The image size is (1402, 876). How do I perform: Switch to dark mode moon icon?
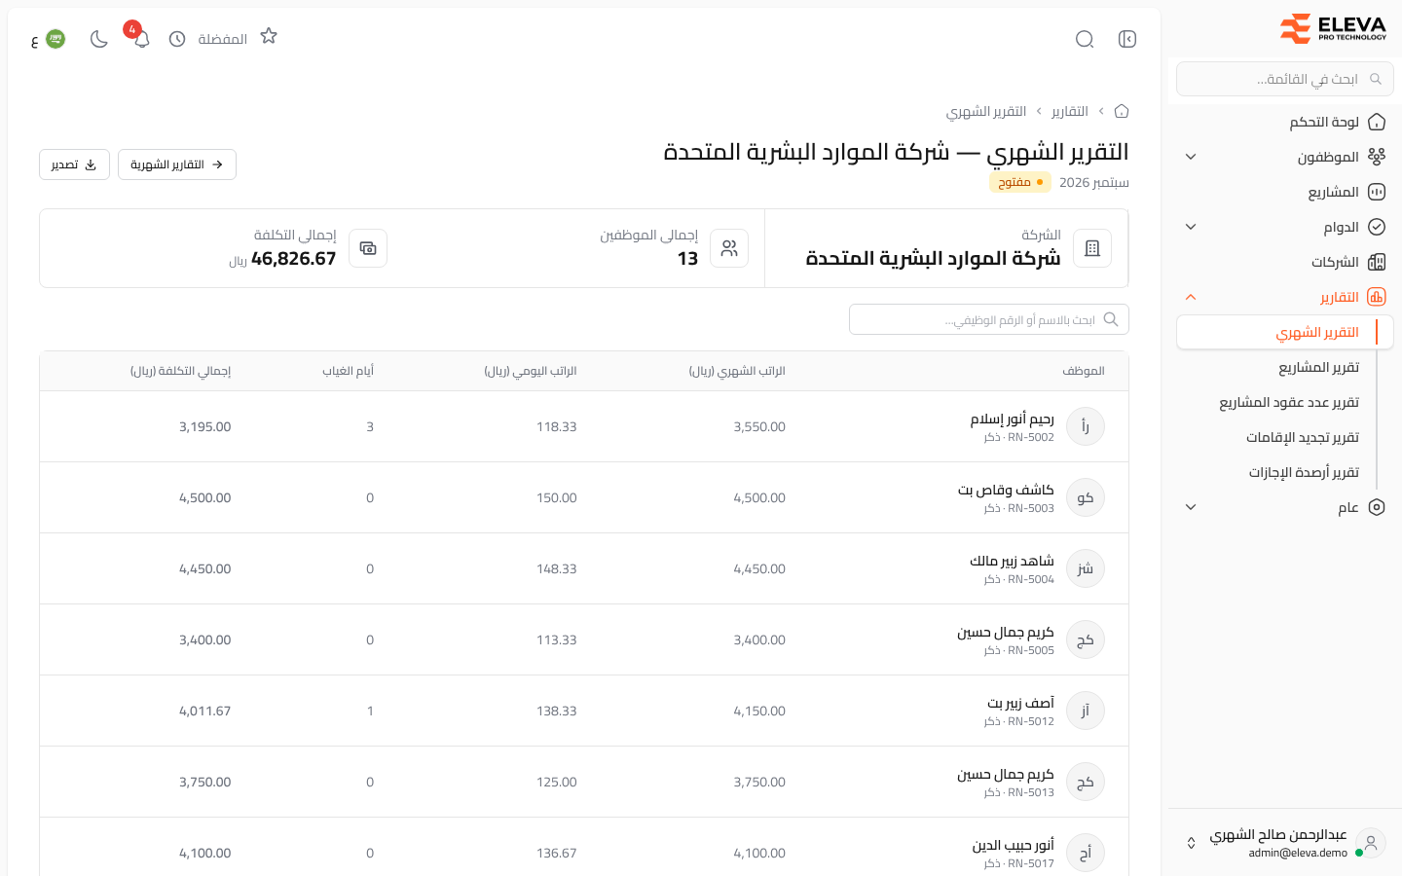tap(98, 39)
